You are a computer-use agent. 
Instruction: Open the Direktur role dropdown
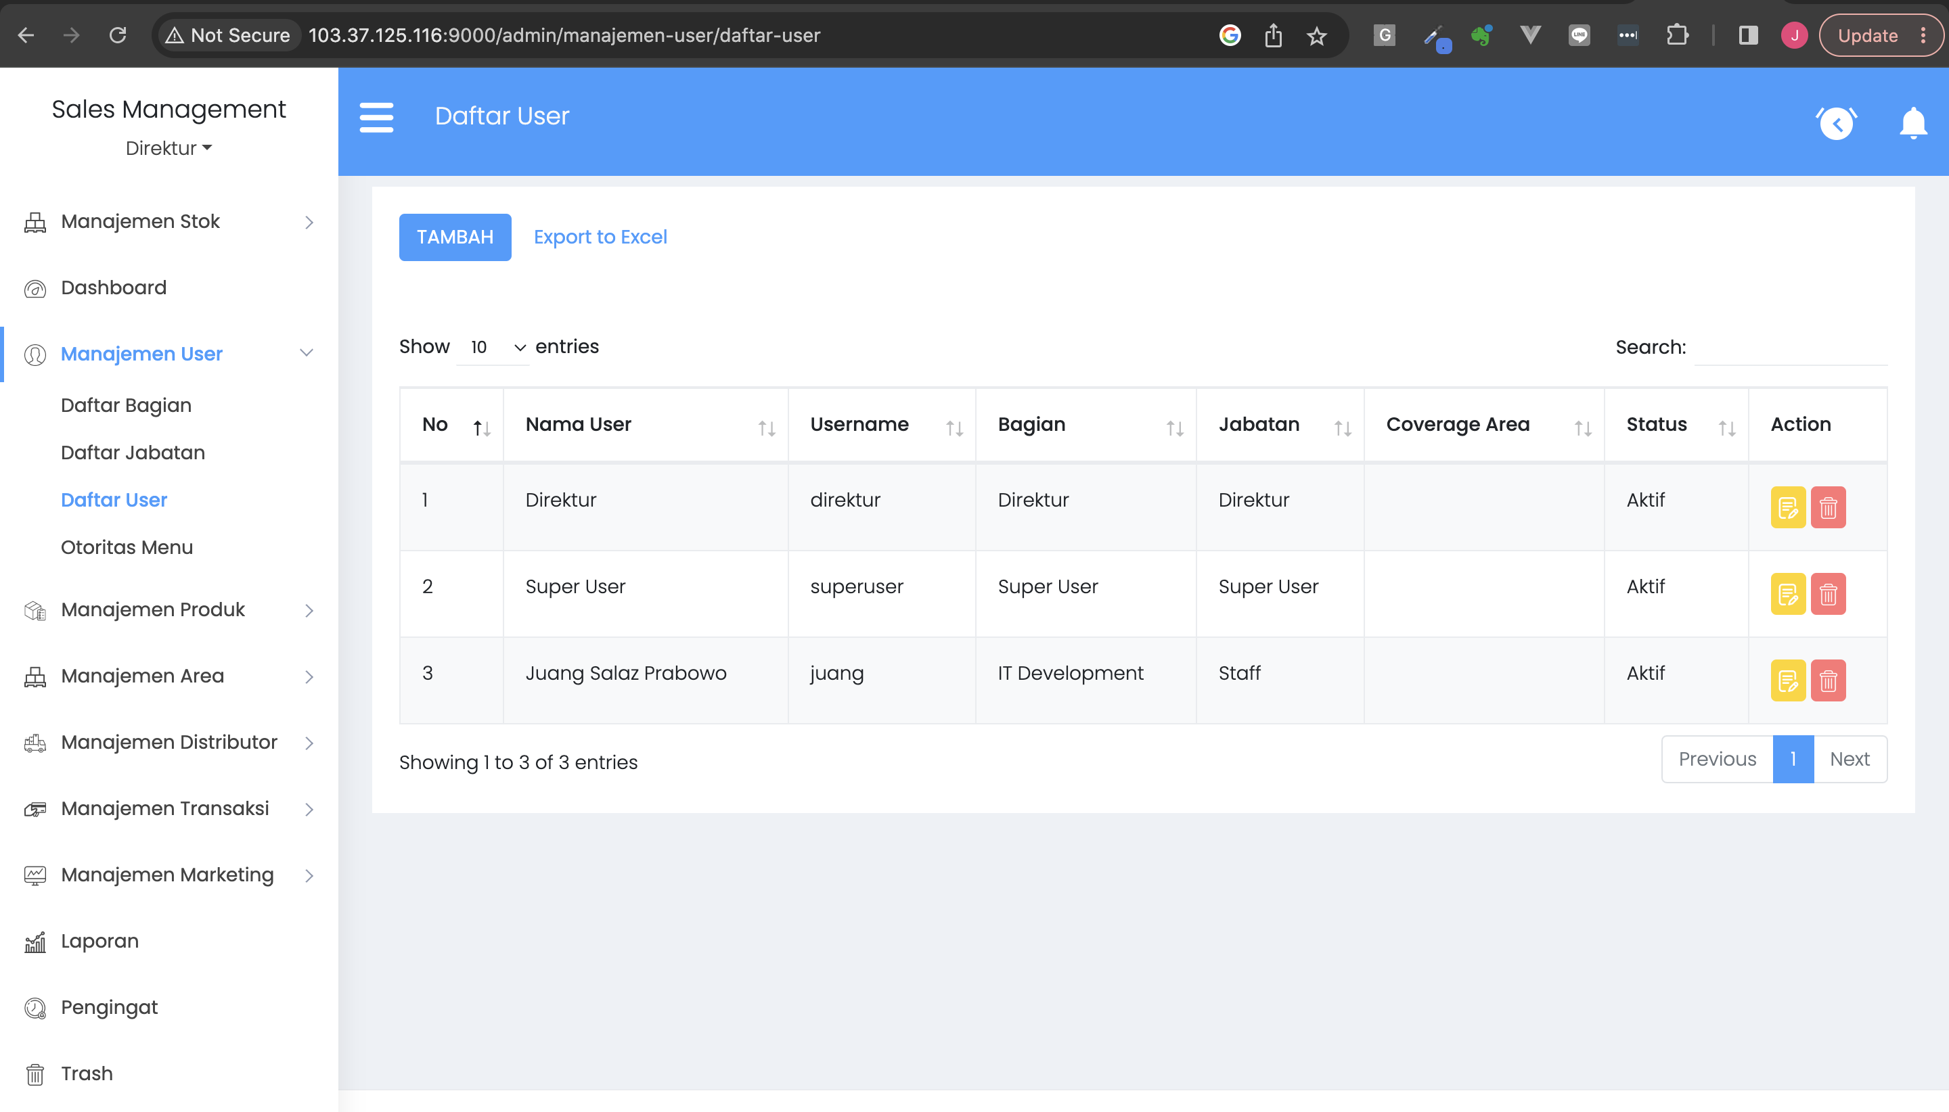click(168, 148)
